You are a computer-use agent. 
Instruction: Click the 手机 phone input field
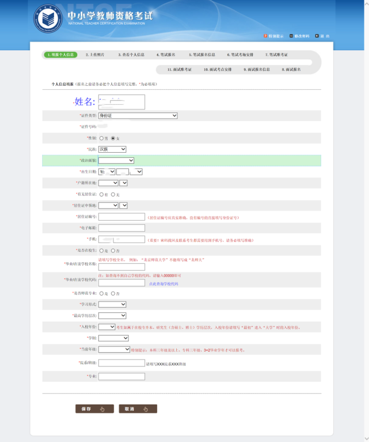click(x=121, y=239)
